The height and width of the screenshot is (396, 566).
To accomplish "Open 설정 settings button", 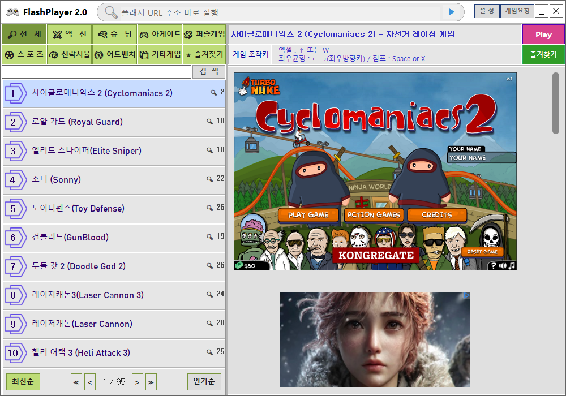I will pos(487,11).
